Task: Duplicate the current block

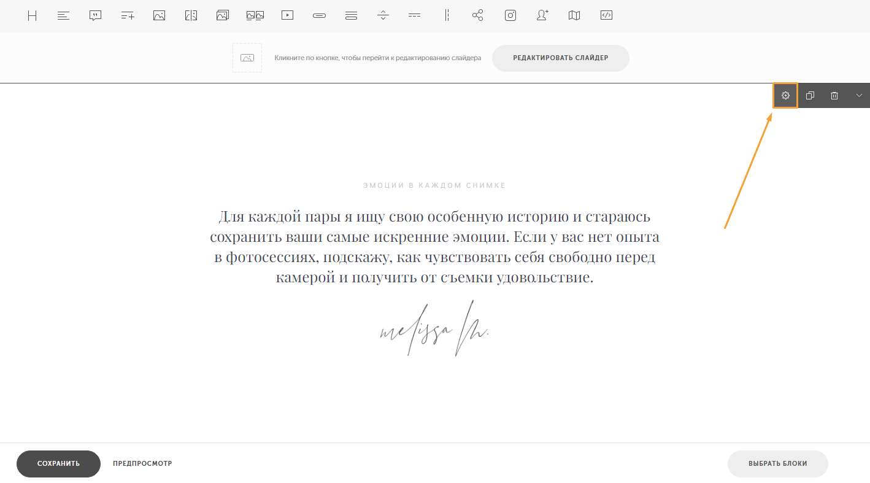Action: [810, 96]
